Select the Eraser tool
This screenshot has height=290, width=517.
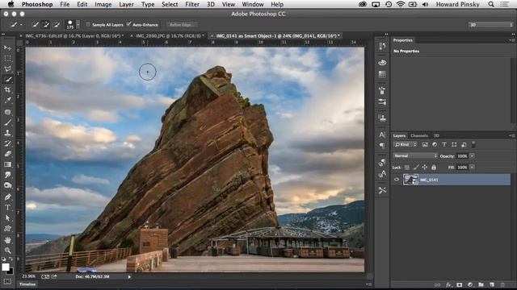pos(7,154)
